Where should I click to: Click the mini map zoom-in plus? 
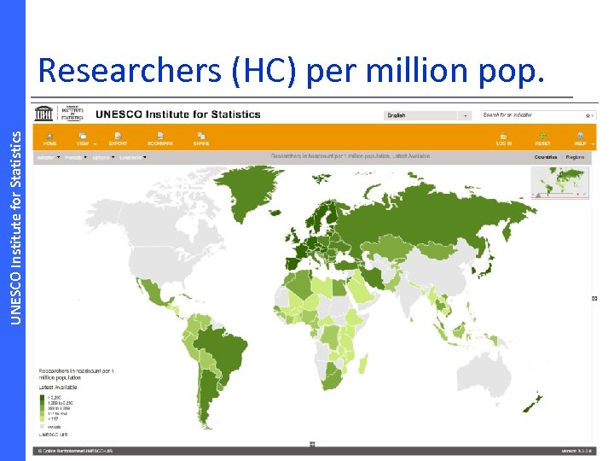(x=578, y=195)
